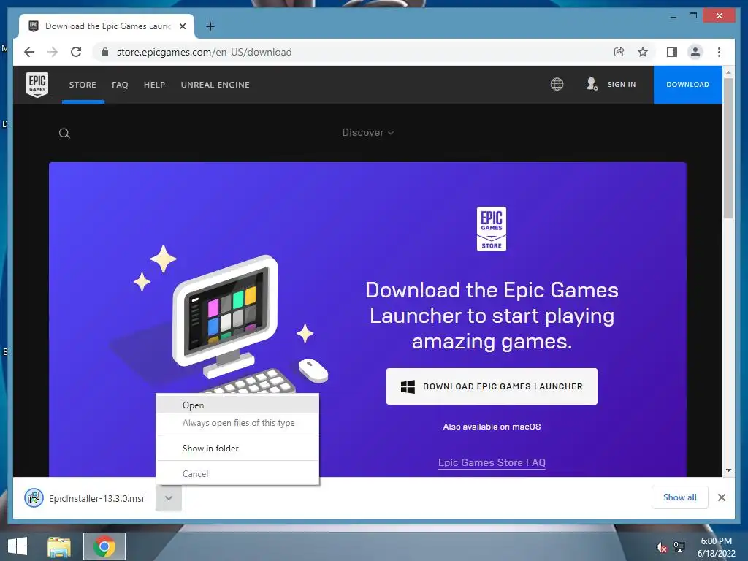748x561 pixels.
Task: Open the Chrome three-dot menu
Action: (x=719, y=52)
